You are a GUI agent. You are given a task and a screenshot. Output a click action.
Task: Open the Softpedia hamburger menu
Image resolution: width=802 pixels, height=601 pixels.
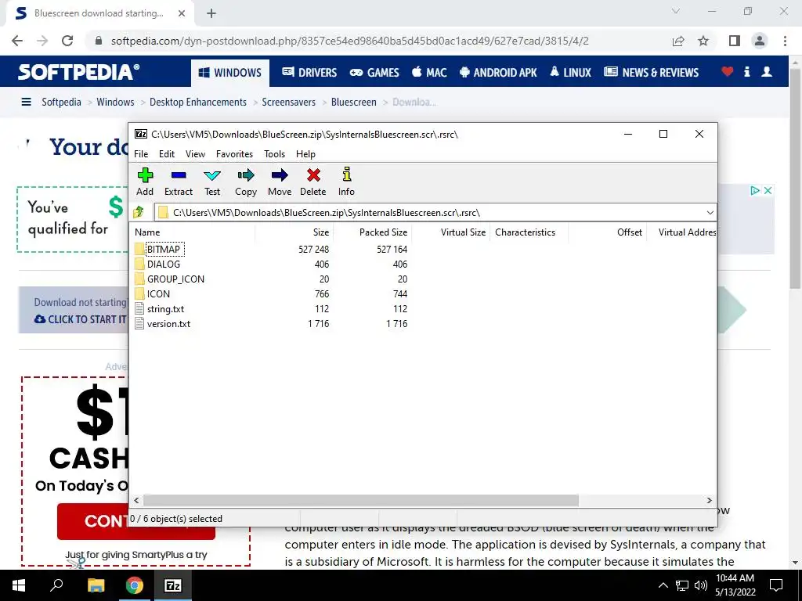[x=26, y=103]
